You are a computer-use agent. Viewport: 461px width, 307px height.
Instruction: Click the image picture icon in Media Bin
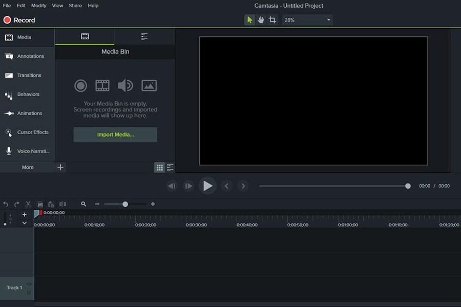(x=149, y=86)
